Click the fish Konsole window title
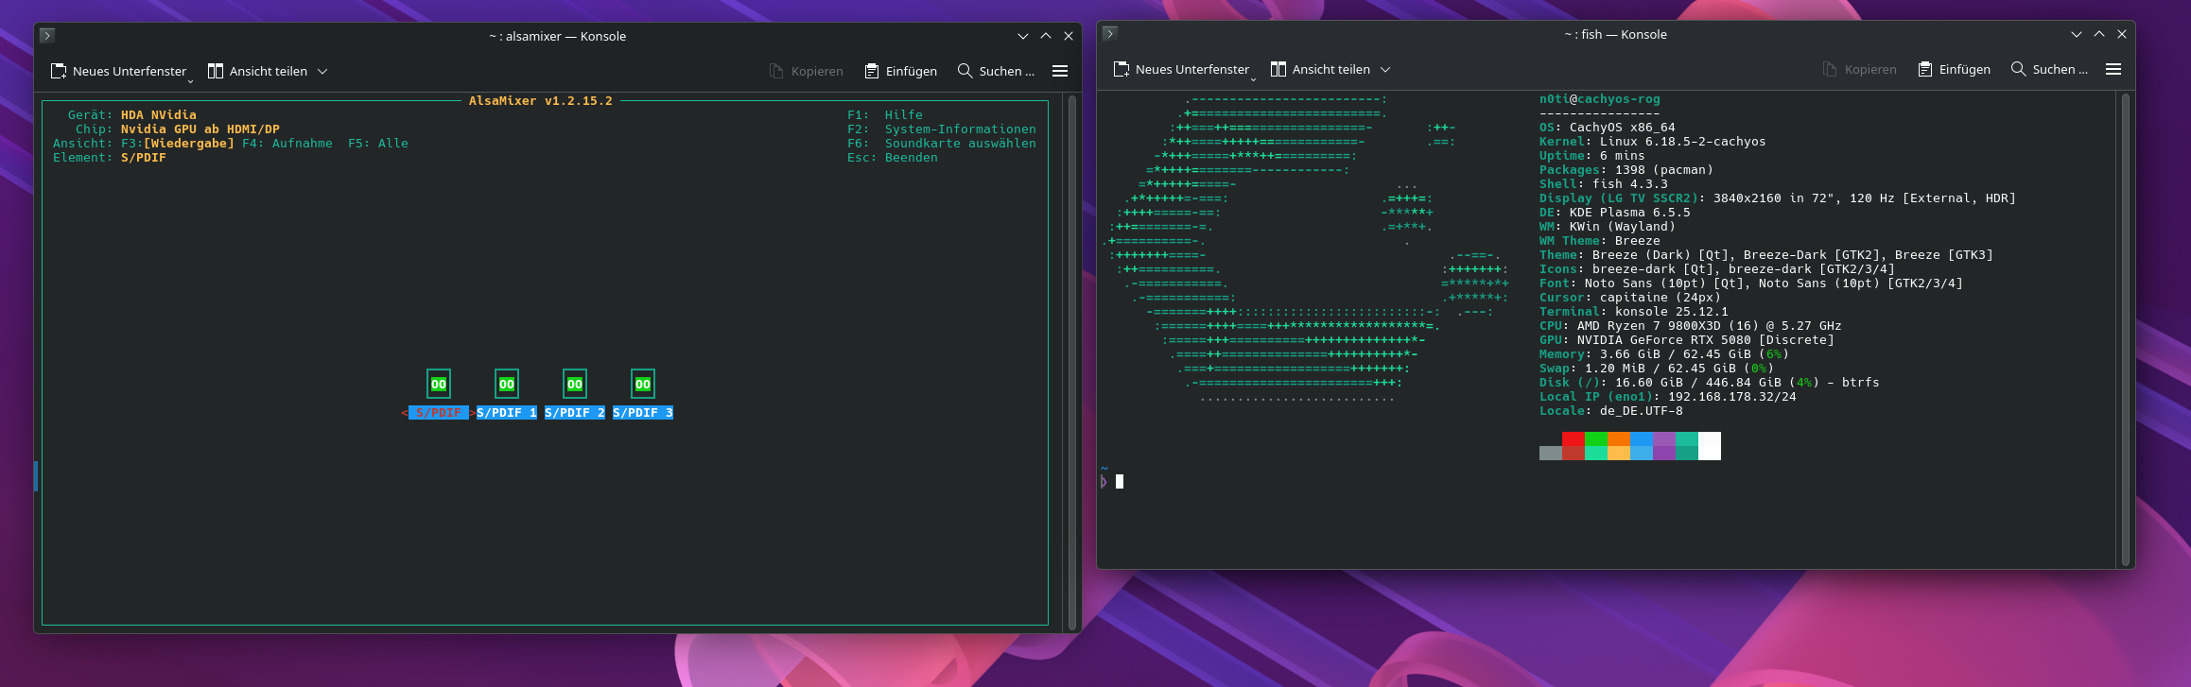Image resolution: width=2191 pixels, height=687 pixels. coord(1616,34)
